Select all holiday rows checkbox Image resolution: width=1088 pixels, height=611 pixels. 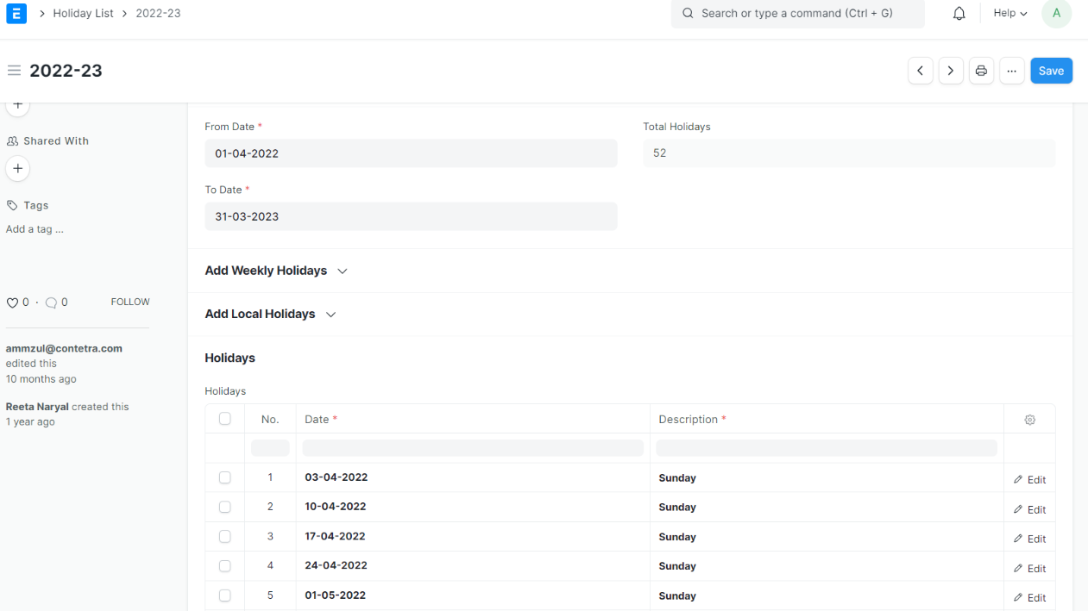[x=225, y=419]
